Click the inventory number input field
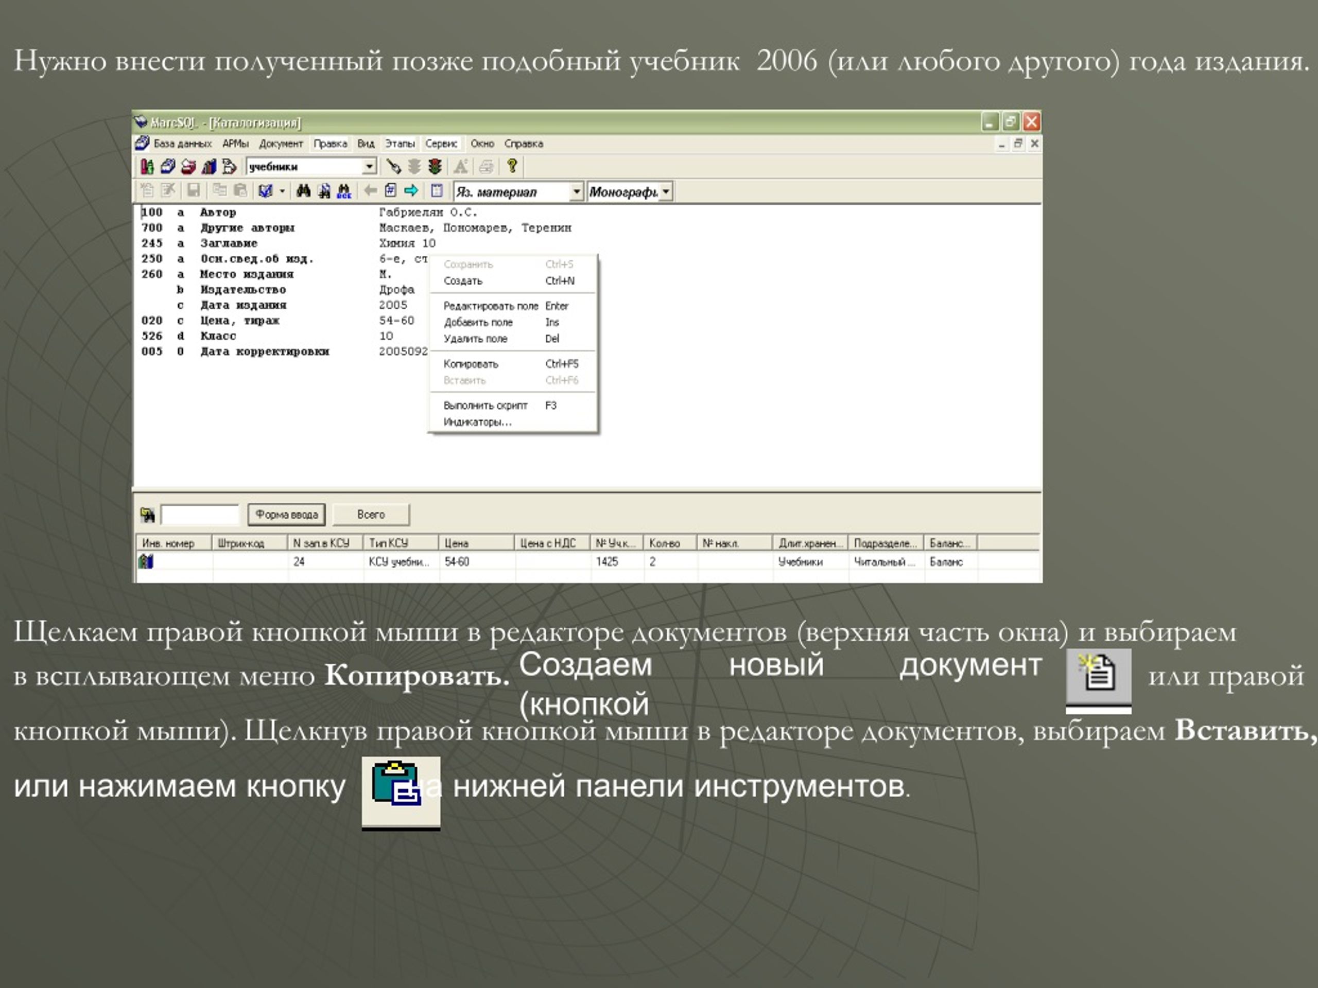The width and height of the screenshot is (1318, 988). [200, 515]
